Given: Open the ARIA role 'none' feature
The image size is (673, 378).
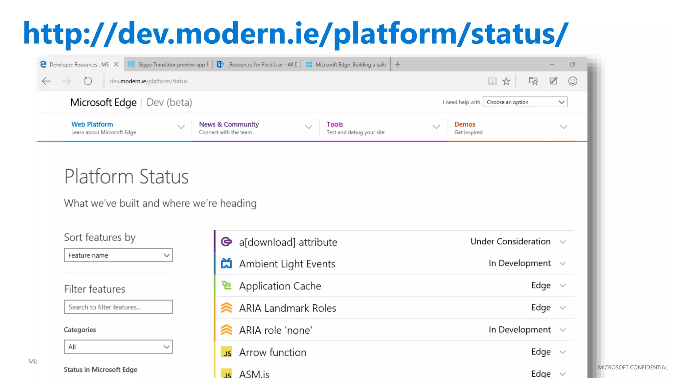Looking at the screenshot, I should click(275, 330).
